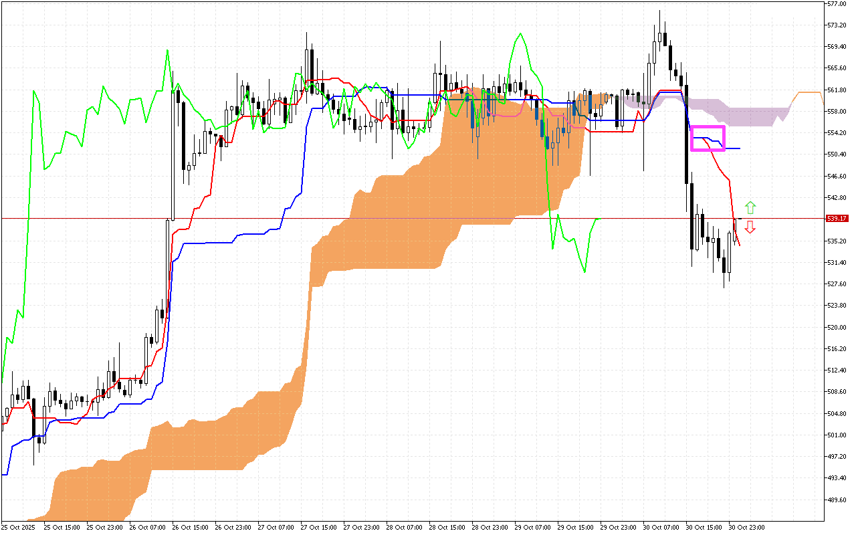856x535 pixels.
Task: Select the 25 Oct 2025 date label
Action: pyautogui.click(x=18, y=527)
